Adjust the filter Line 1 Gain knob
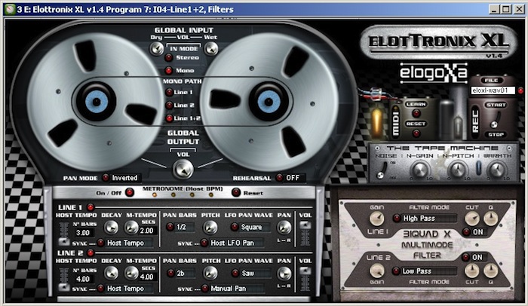The width and height of the screenshot is (528, 306). 376,219
